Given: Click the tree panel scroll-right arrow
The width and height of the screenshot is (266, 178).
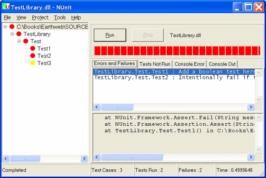Looking at the screenshot, I should click(84, 158).
